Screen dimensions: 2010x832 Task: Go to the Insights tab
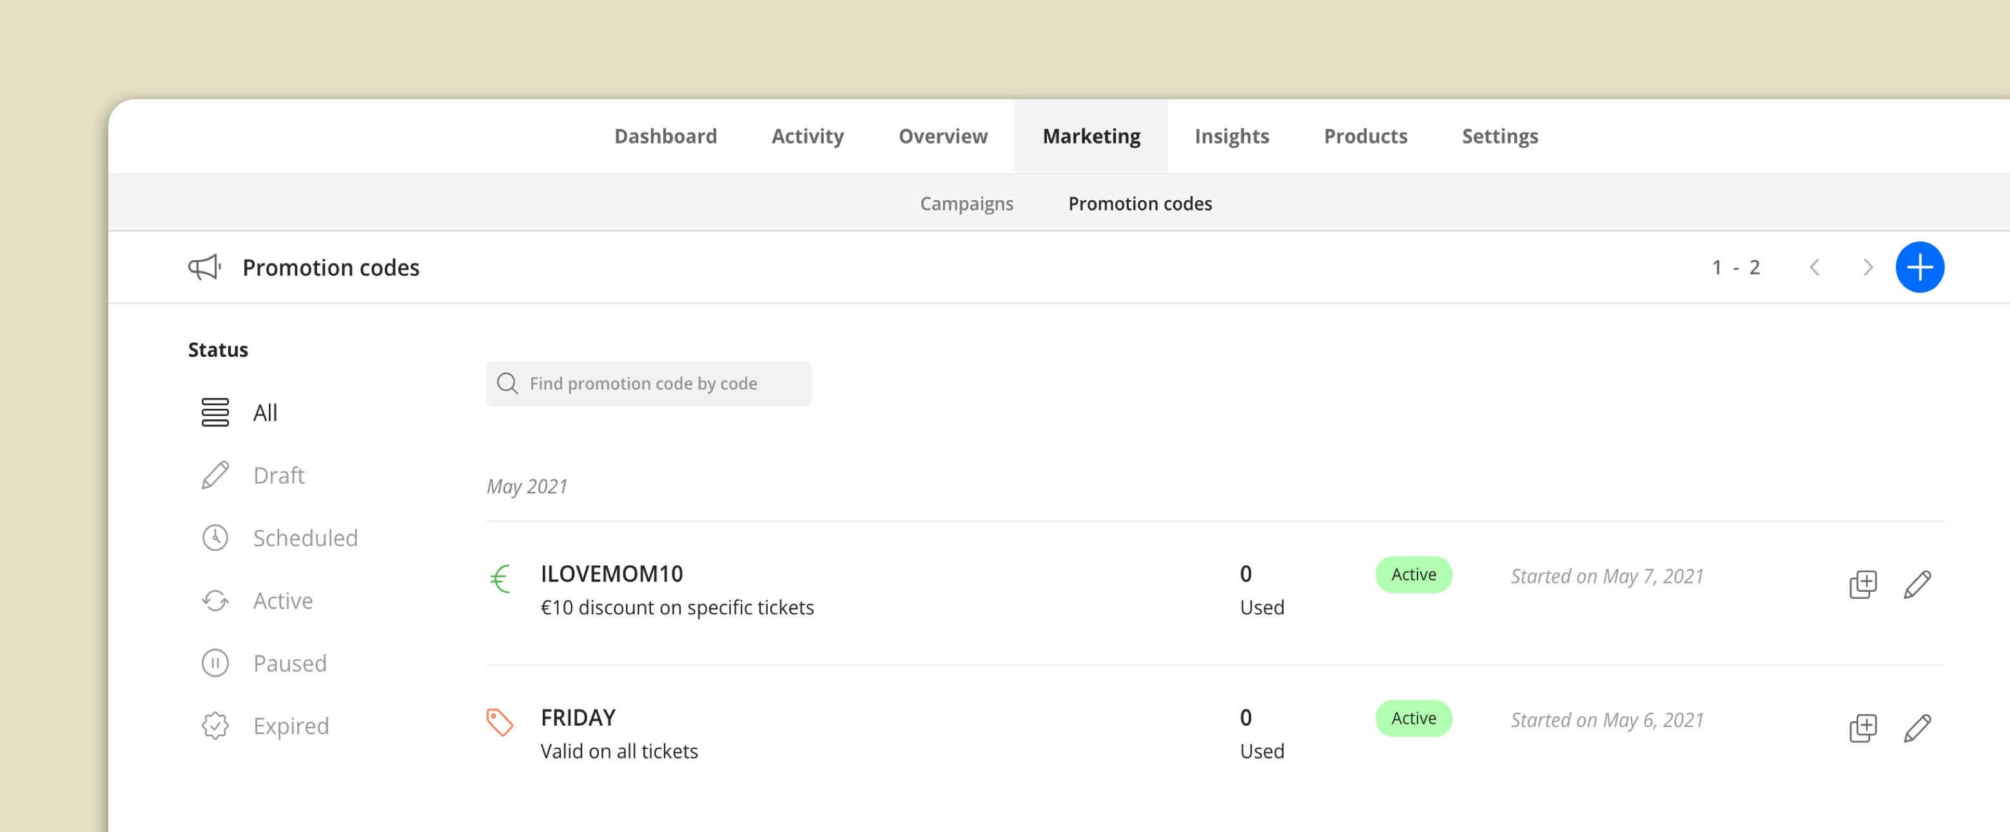click(1231, 136)
